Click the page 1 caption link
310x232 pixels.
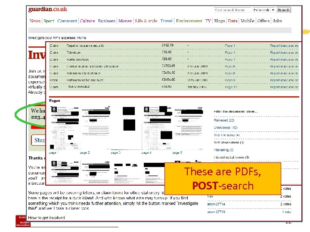click(x=53, y=153)
